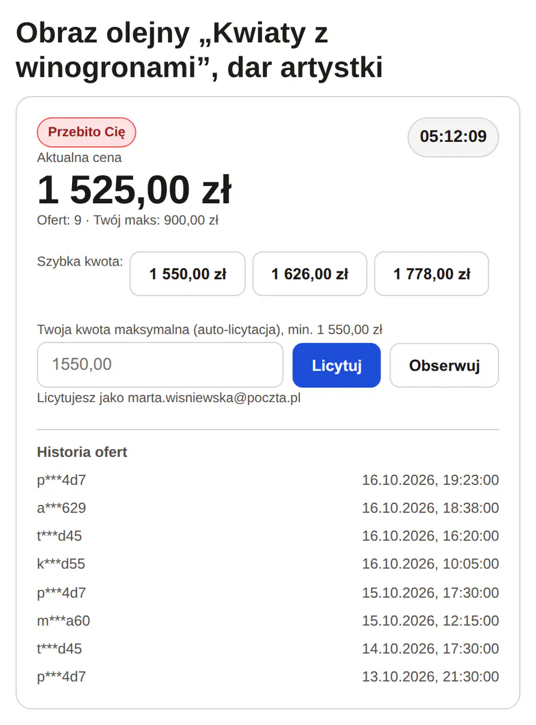Viewport: 536px width, 725px height.
Task: Select quick amount 1 778,00 zł
Action: (432, 274)
